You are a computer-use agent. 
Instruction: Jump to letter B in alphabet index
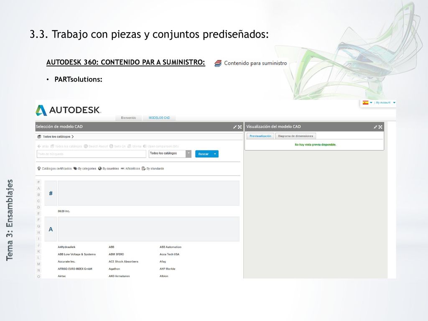click(38, 195)
